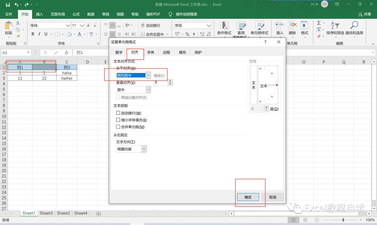
Task: Expand the vertical alignment dropdown (居中)
Action: tap(148, 90)
